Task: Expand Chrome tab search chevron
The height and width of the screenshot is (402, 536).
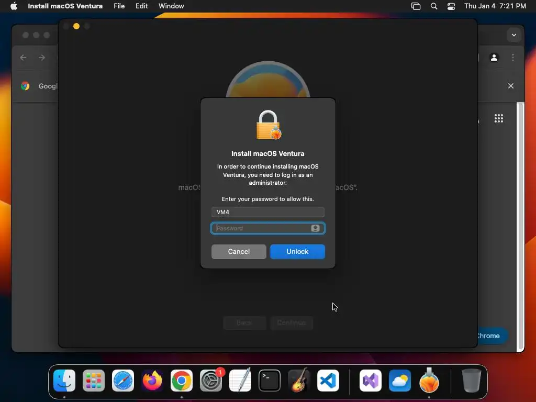Action: click(514, 35)
